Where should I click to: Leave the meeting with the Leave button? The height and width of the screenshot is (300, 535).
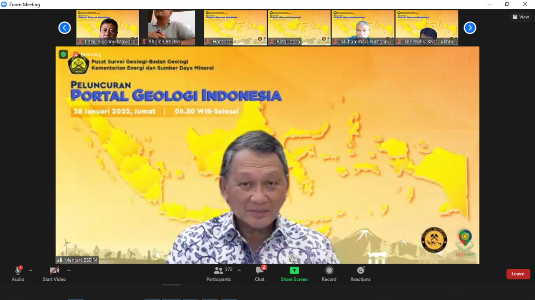point(518,274)
